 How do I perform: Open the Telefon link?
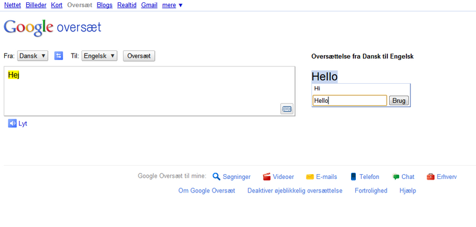369,176
